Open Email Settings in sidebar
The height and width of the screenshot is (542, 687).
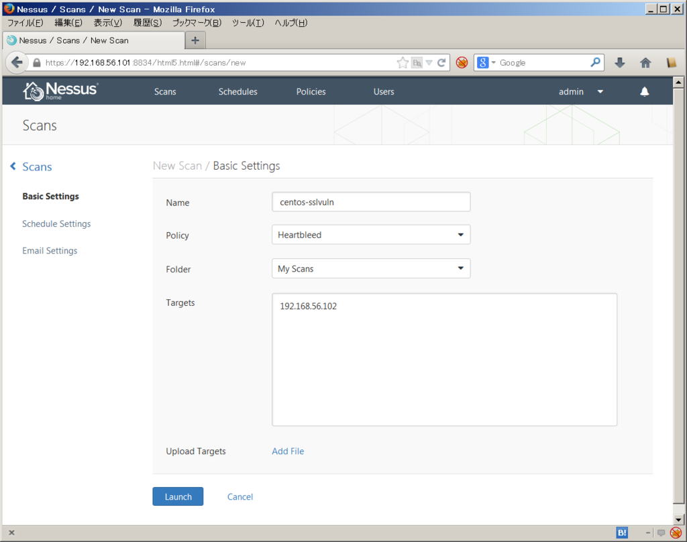(x=50, y=251)
